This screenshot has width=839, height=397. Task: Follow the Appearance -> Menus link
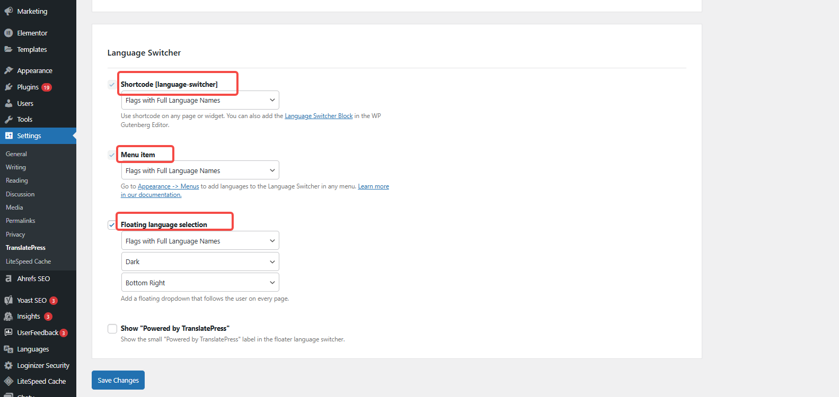click(168, 186)
